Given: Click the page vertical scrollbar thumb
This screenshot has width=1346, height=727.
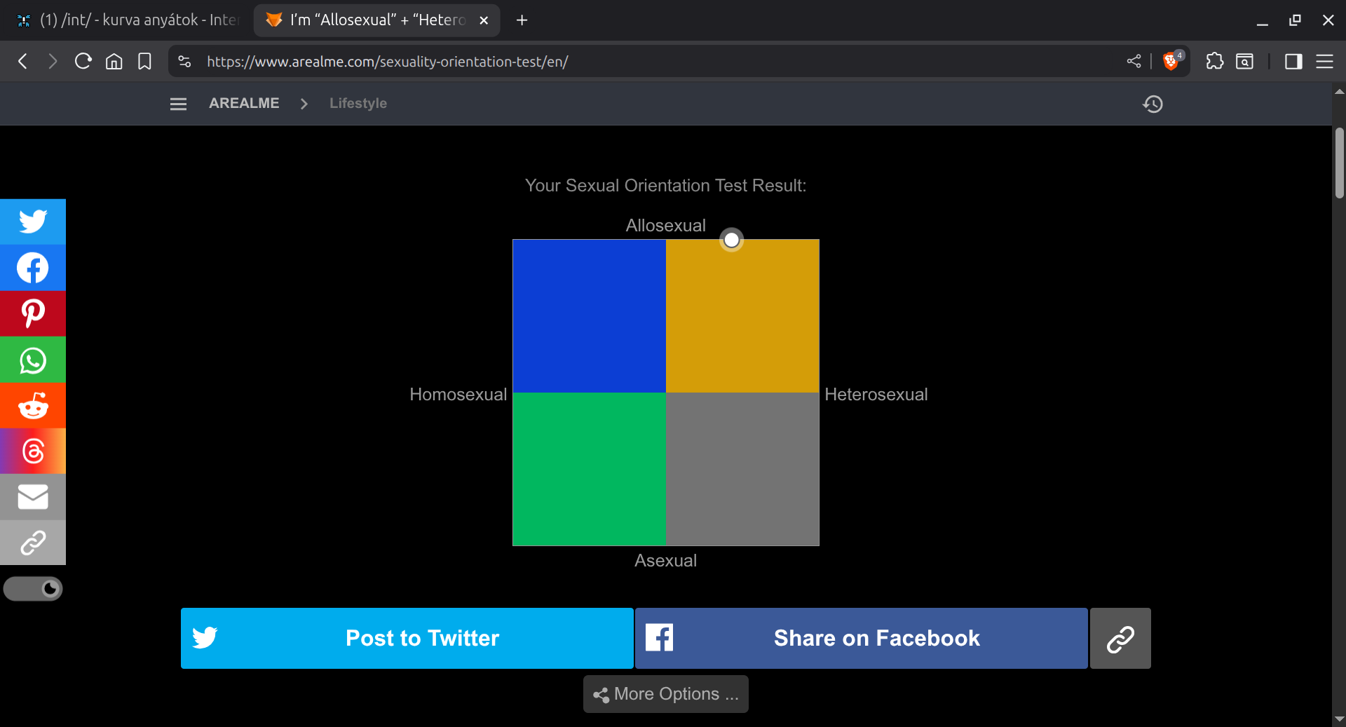Looking at the screenshot, I should click(x=1339, y=163).
